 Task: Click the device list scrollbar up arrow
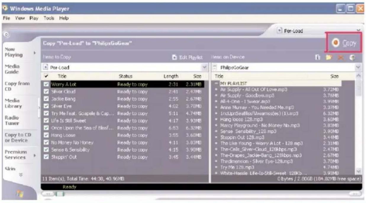(359, 76)
